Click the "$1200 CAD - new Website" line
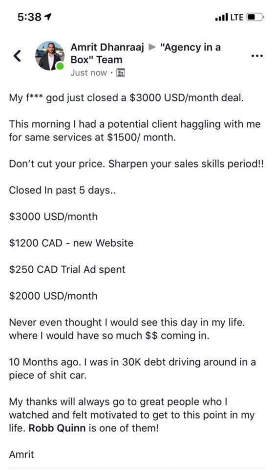275x470 pixels. coord(71,243)
